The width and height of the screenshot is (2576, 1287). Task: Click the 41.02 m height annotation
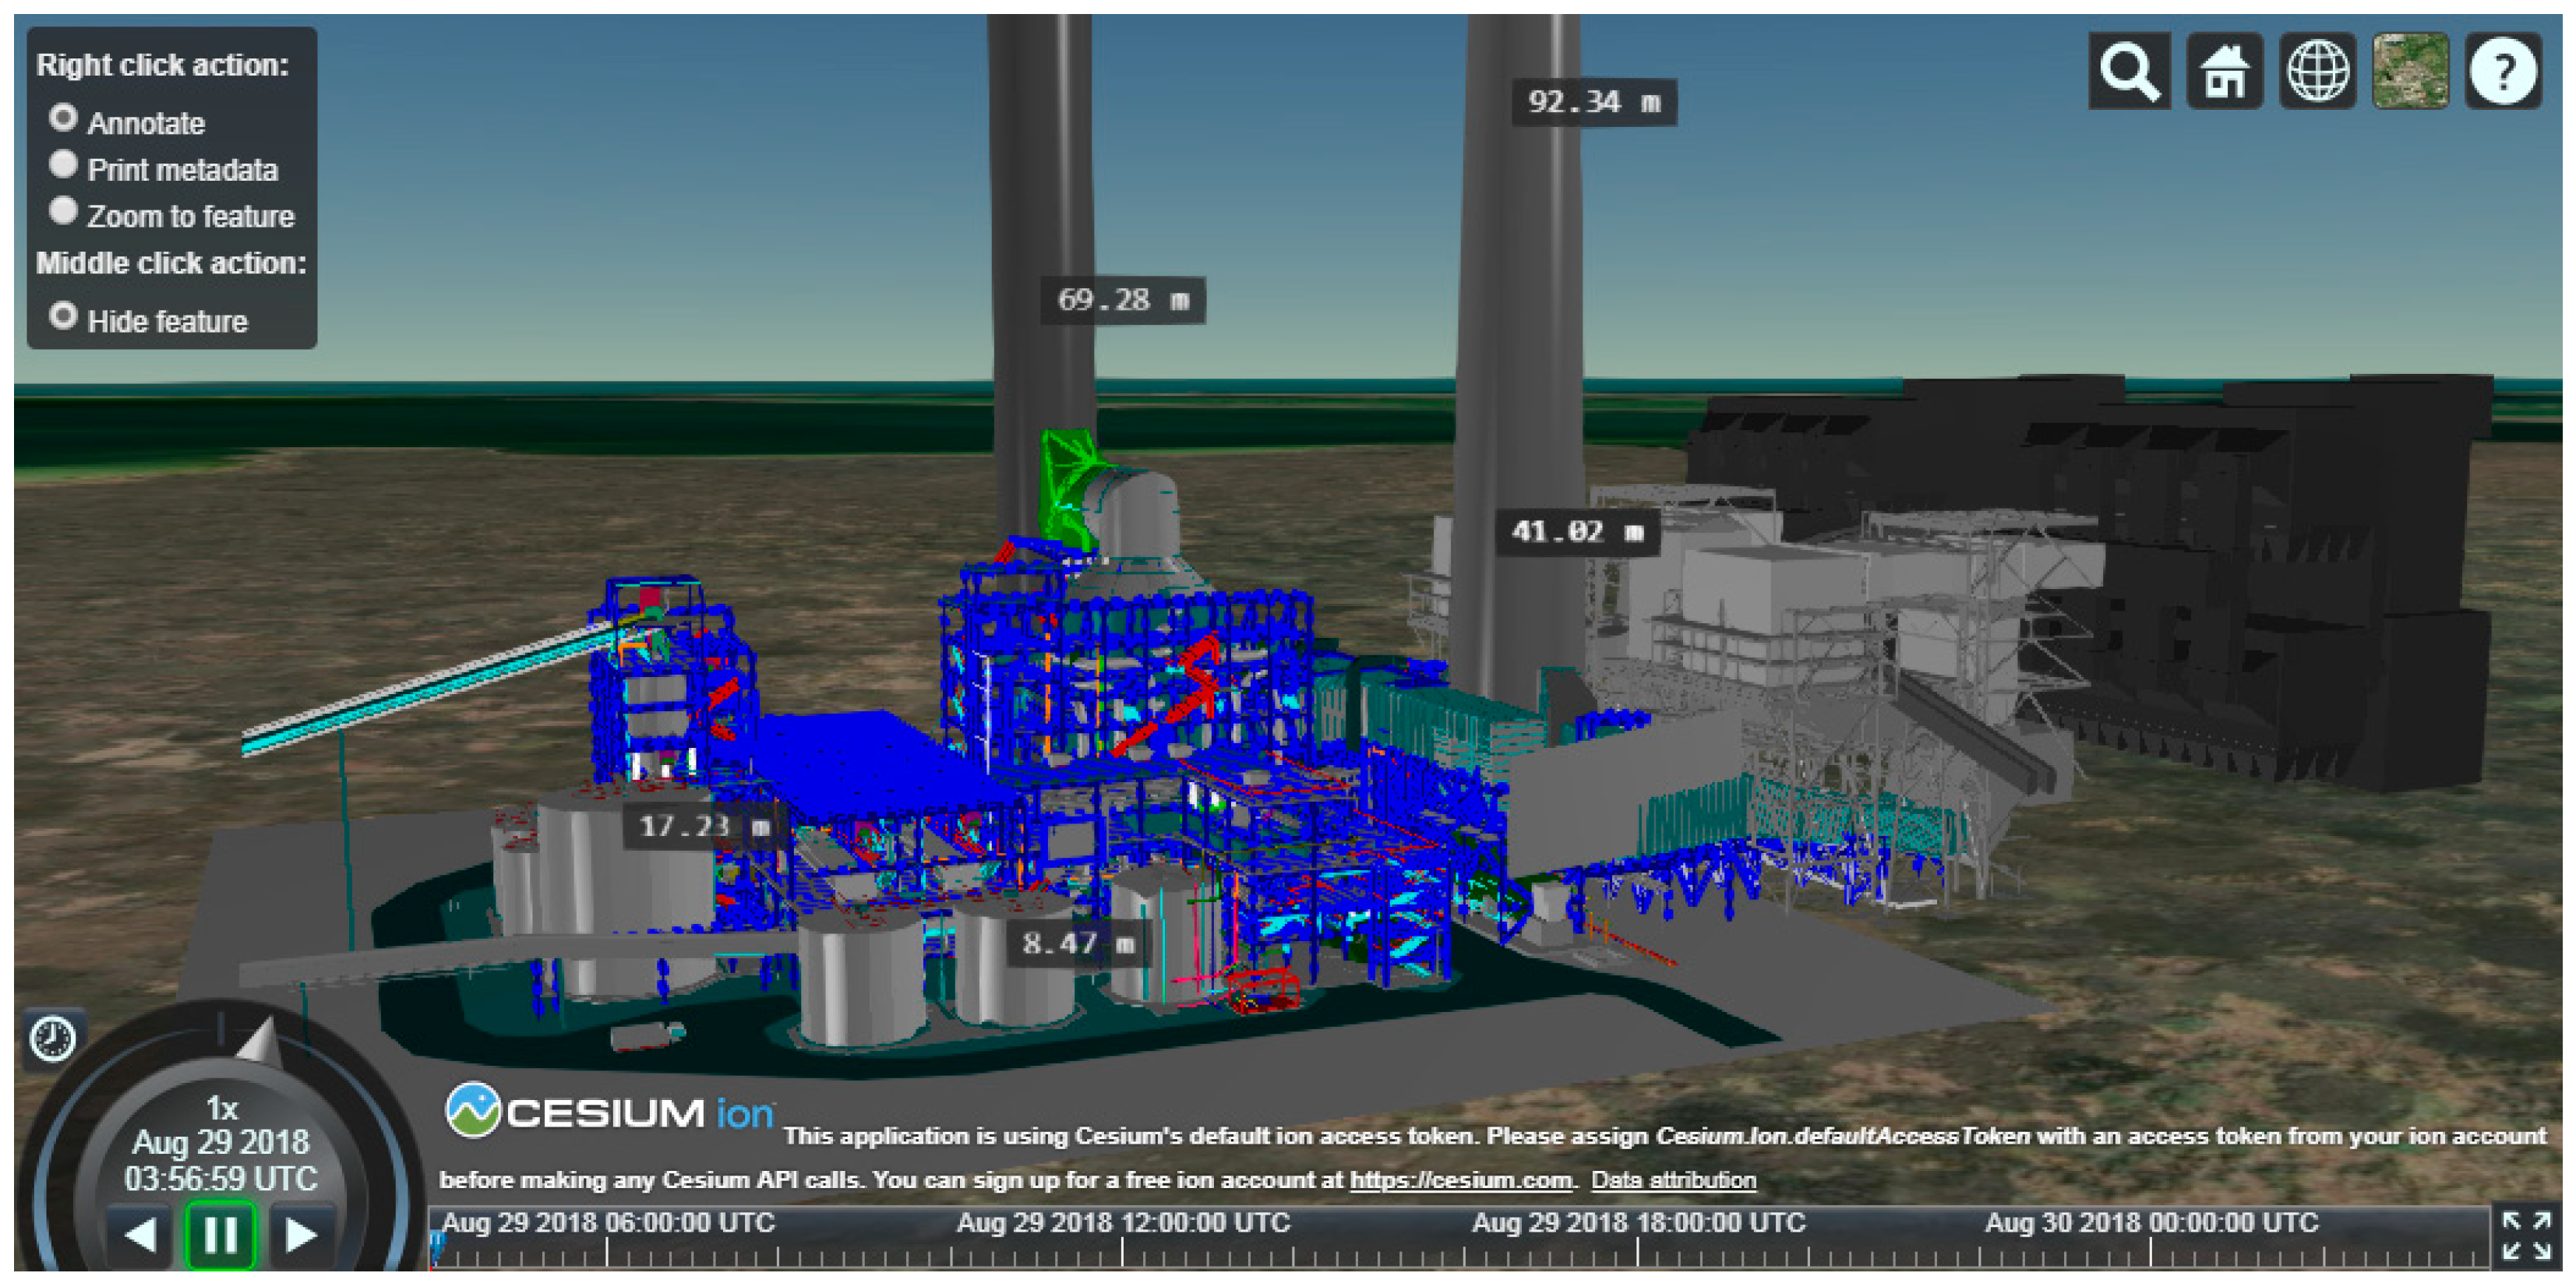(1577, 531)
